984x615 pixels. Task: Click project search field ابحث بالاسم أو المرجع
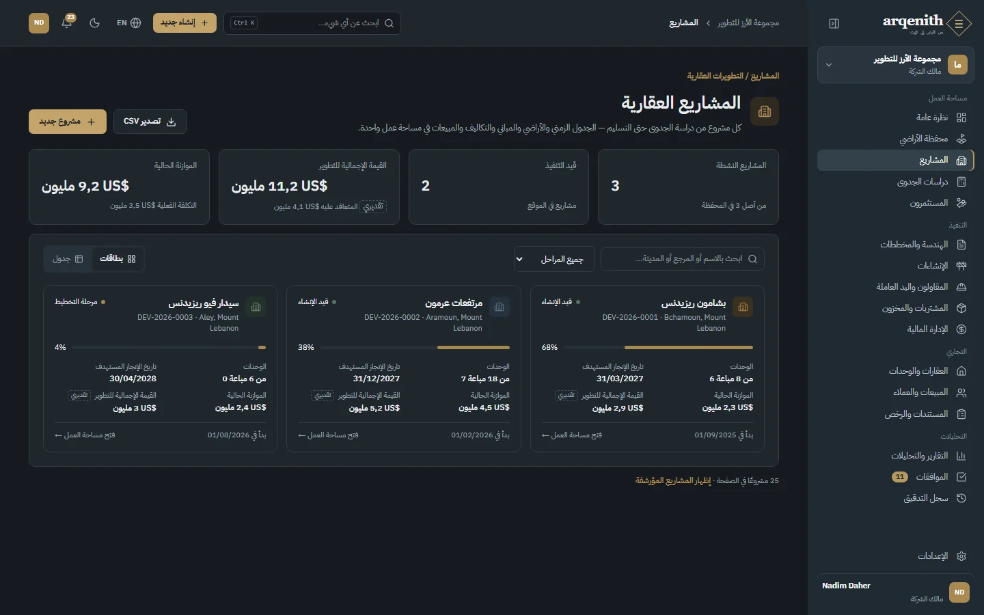(683, 259)
